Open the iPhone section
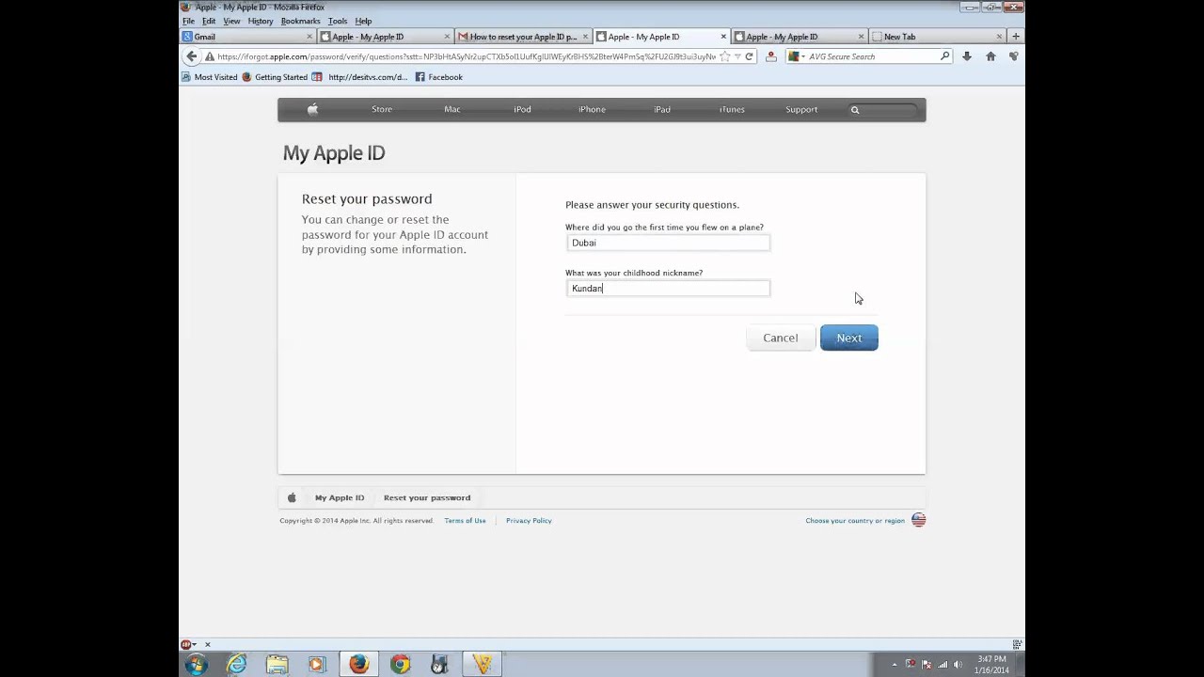Screen dimensions: 1204x677 (592, 109)
